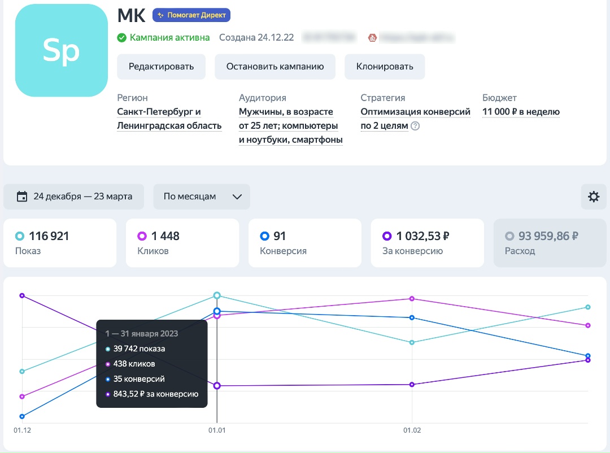Screen dimensions: 610x453
Task: Click the 01.02 impressions point on the chart
Action: pyautogui.click(x=412, y=342)
